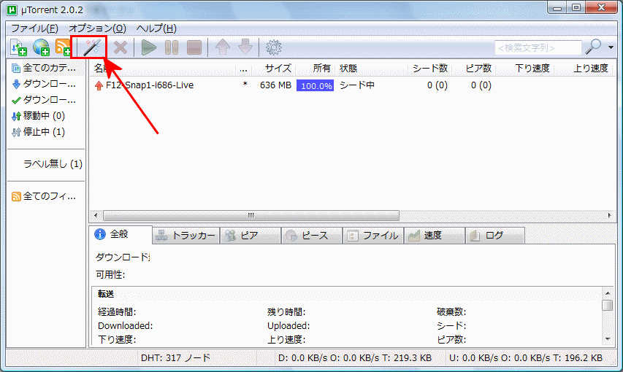Click the Pause torrent icon
The width and height of the screenshot is (623, 372).
point(171,47)
